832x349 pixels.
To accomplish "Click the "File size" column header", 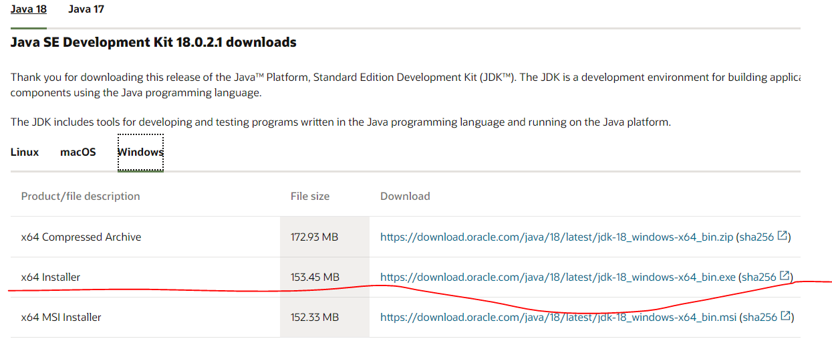I will (x=310, y=196).
